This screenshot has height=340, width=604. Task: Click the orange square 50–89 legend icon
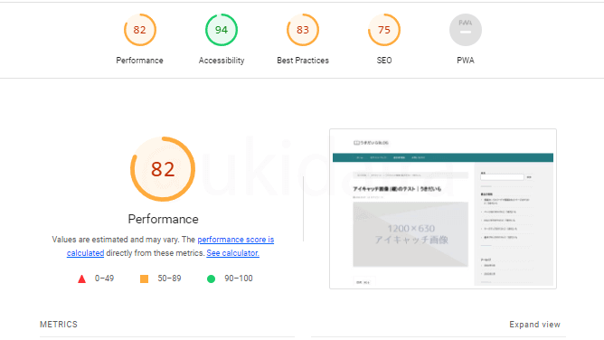[x=144, y=279]
